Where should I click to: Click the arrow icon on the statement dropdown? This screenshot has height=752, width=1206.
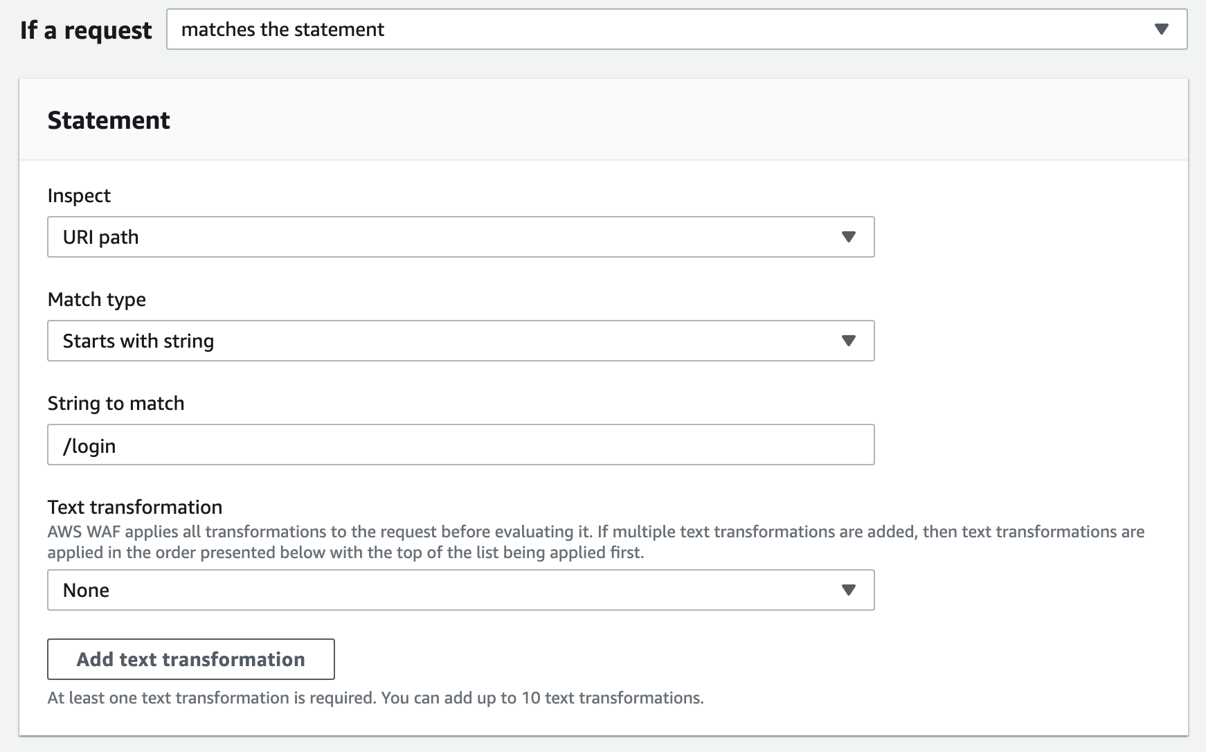click(1162, 29)
